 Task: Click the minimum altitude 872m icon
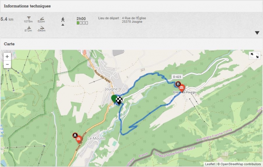click(x=28, y=27)
